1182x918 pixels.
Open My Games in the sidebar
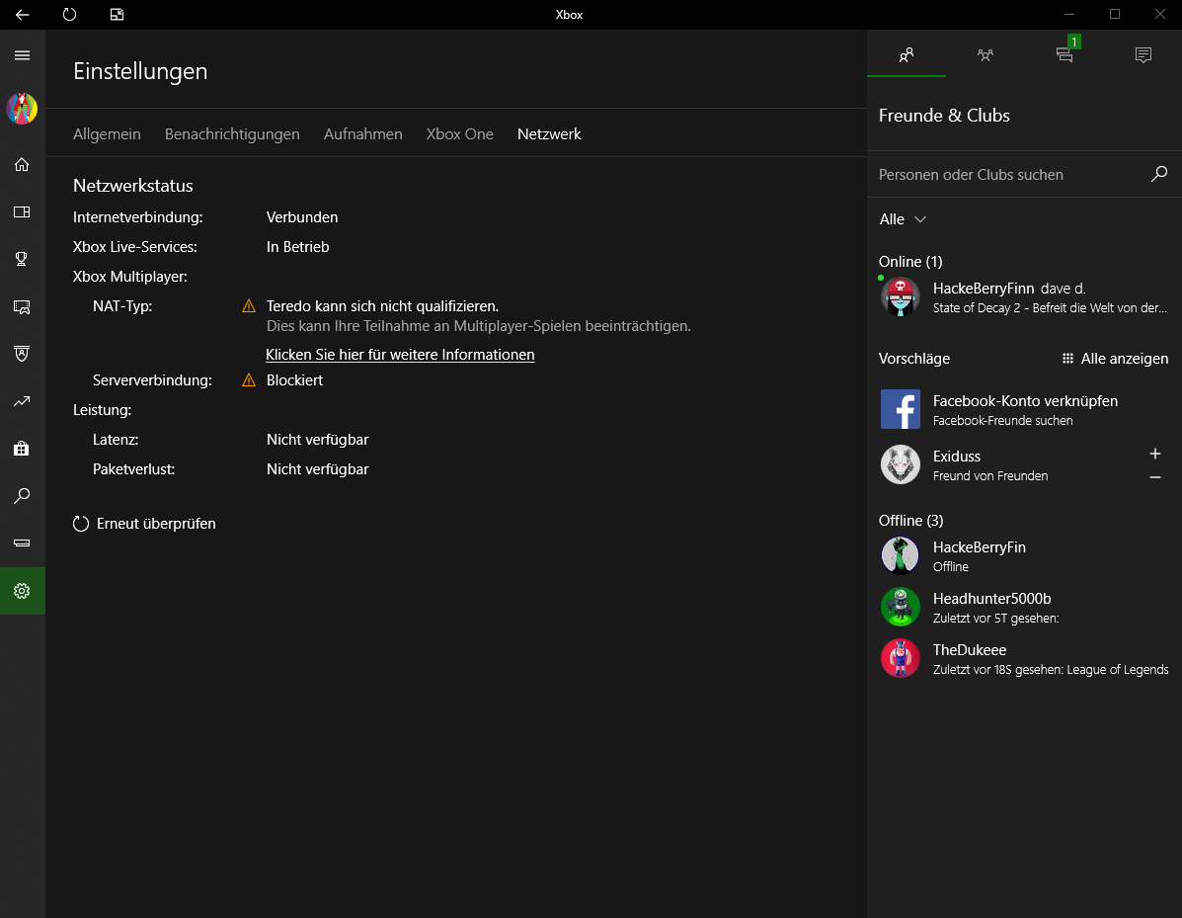[x=22, y=212]
